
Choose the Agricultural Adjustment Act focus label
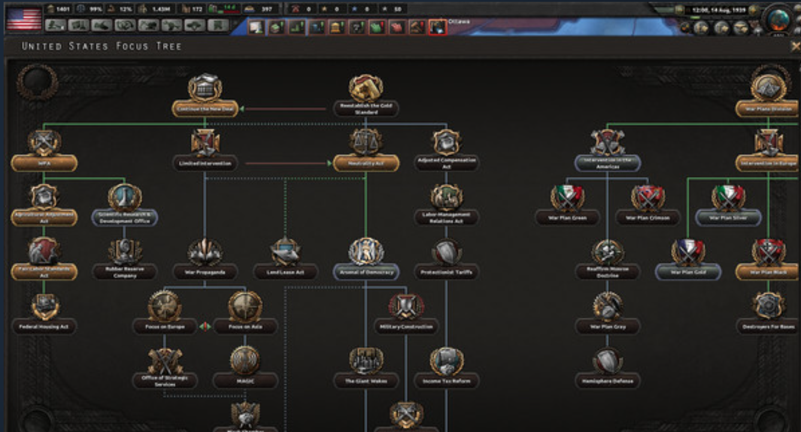pyautogui.click(x=44, y=217)
